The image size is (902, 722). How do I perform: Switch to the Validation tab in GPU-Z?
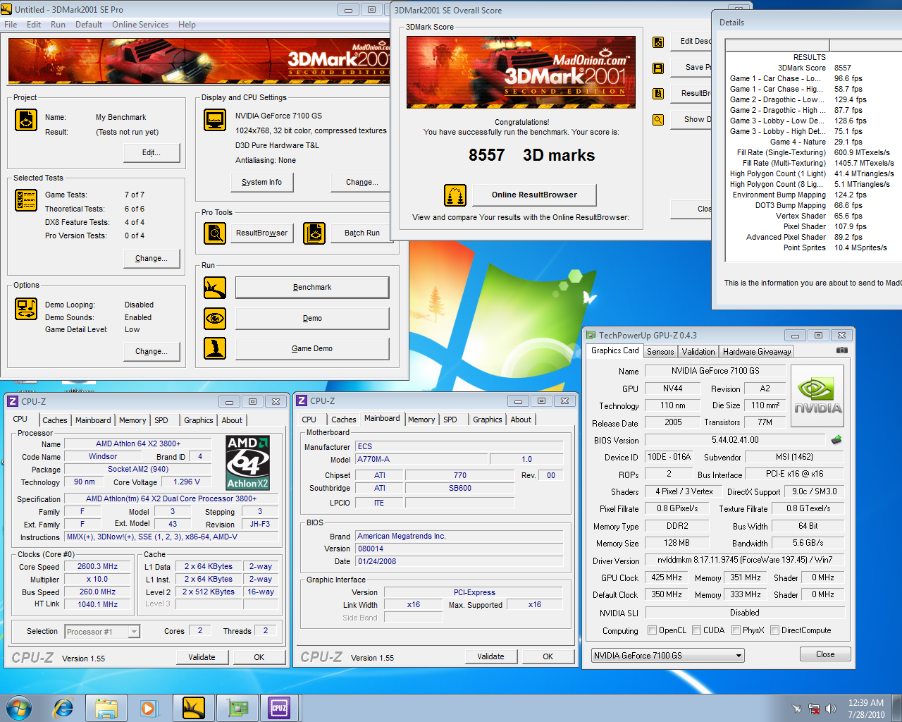(x=698, y=351)
